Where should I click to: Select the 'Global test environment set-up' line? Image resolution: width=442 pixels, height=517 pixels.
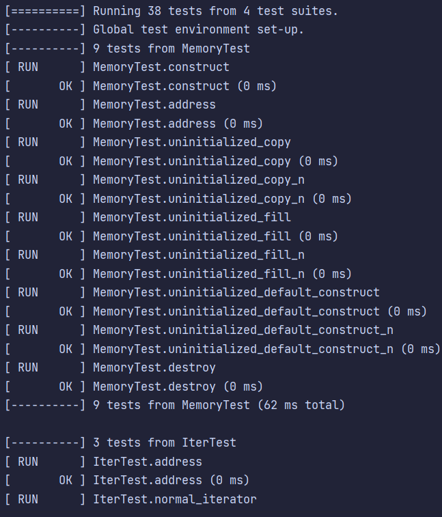pos(154,29)
